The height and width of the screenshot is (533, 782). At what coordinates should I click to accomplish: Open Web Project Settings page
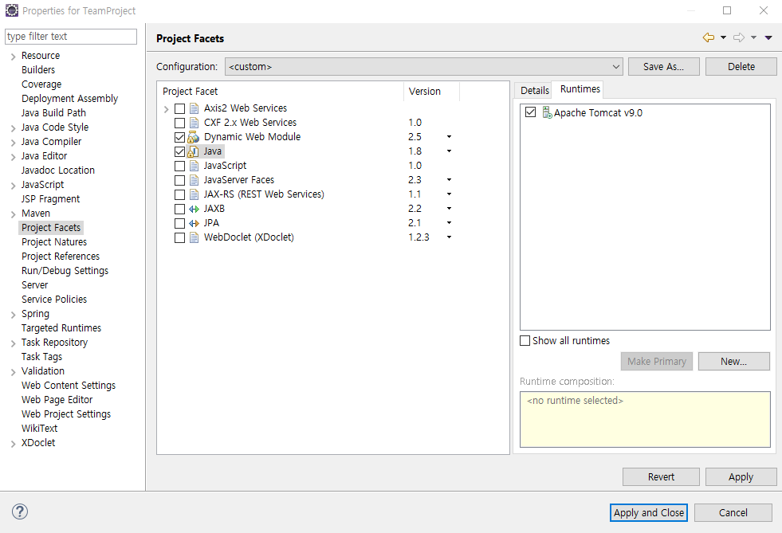pos(66,414)
